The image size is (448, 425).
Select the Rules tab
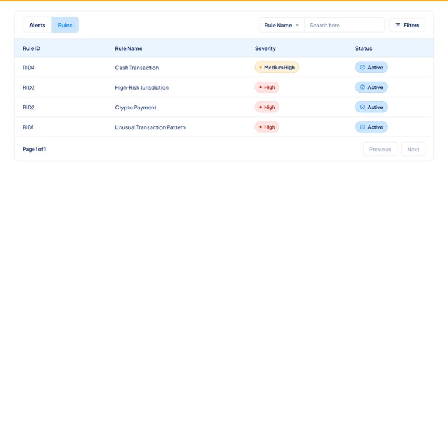coord(65,25)
